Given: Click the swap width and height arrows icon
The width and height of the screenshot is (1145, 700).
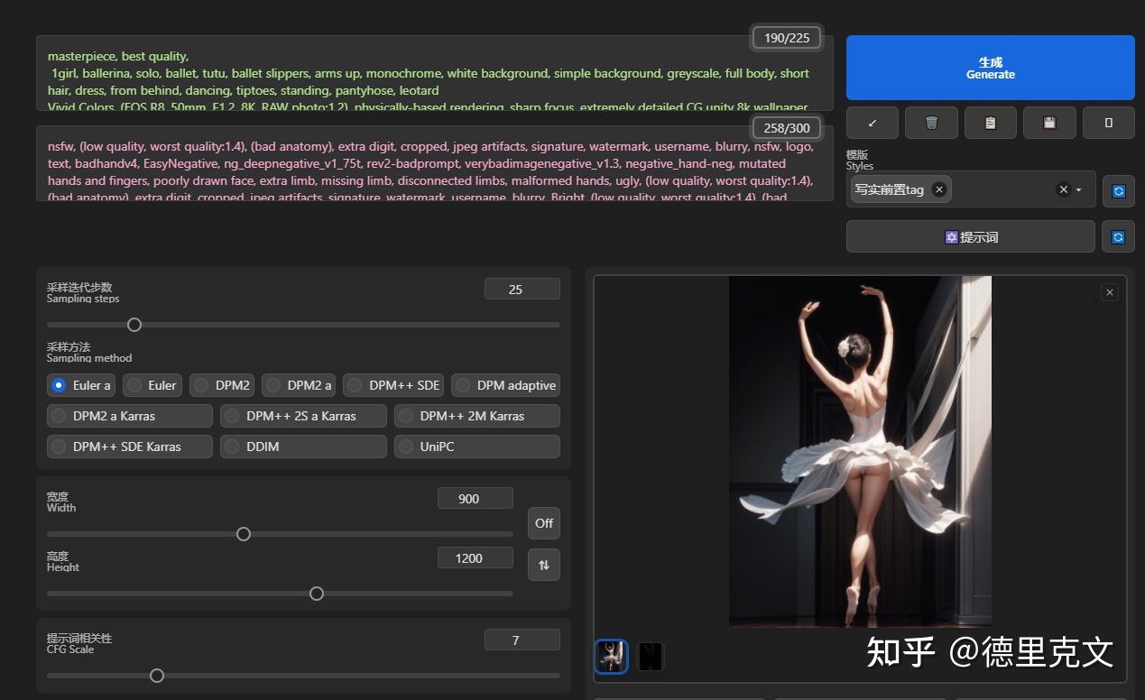Looking at the screenshot, I should coord(543,565).
